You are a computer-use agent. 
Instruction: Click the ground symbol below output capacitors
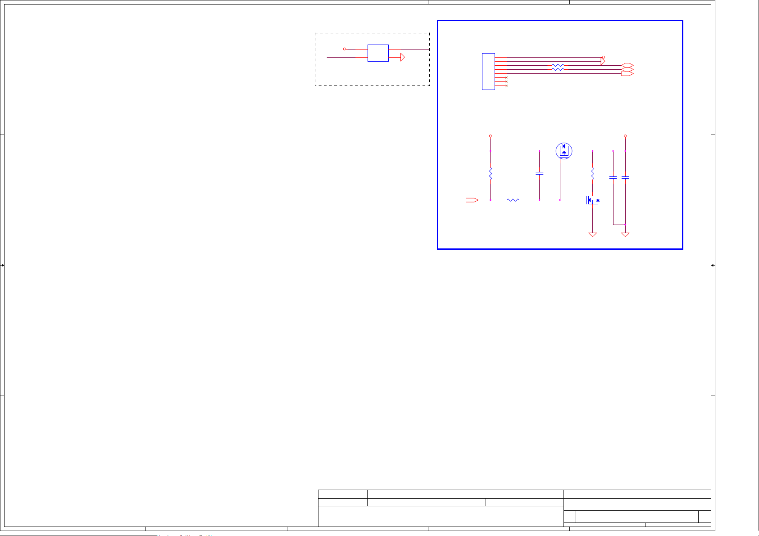pos(625,234)
